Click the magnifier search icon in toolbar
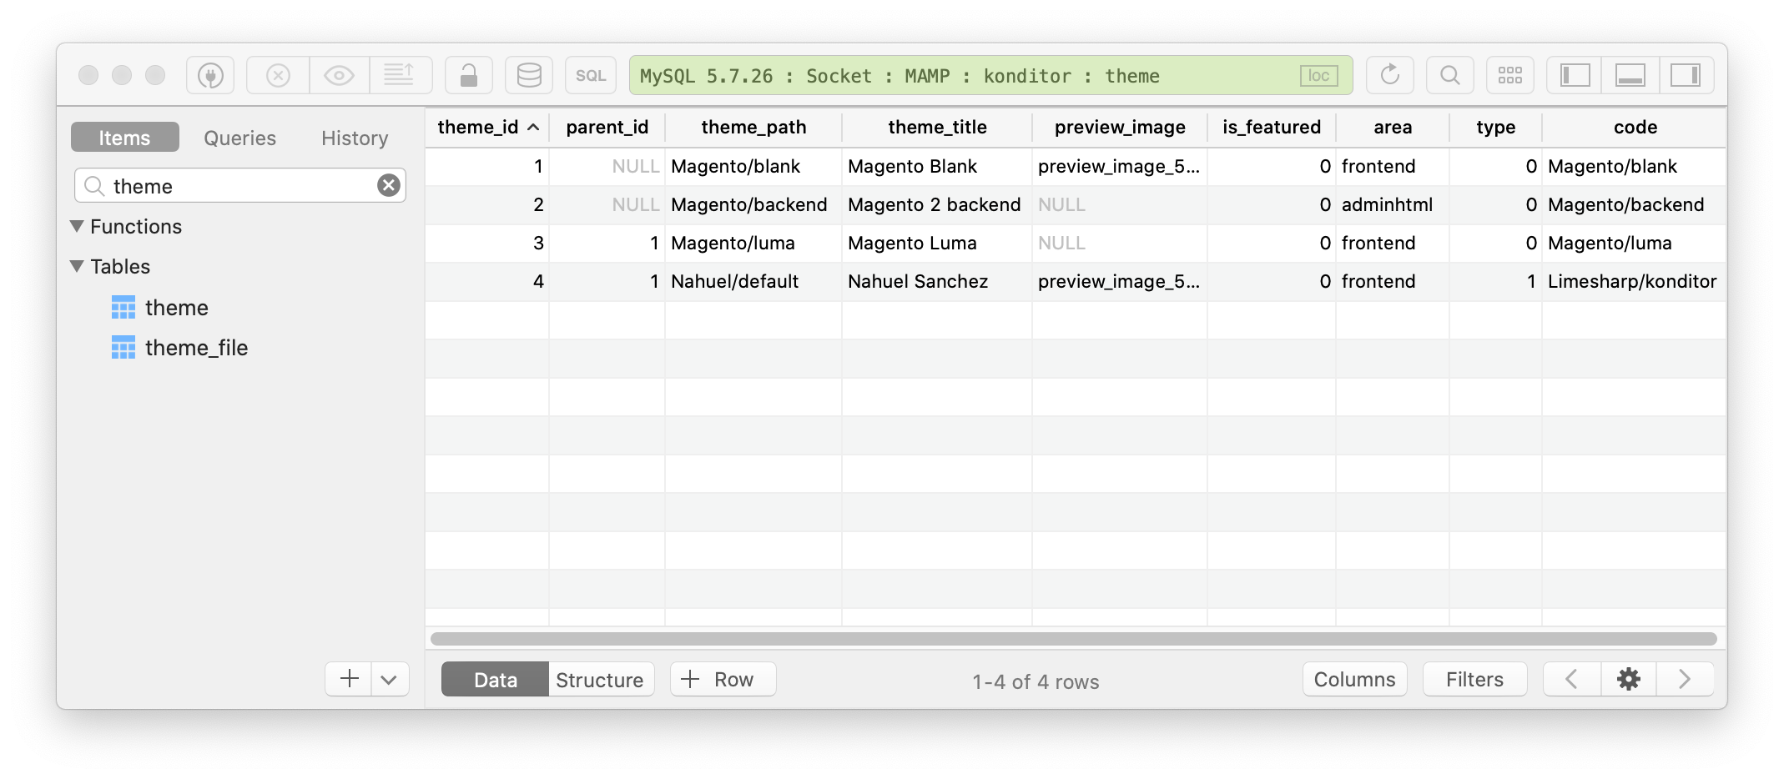Screen dimensions: 1784x779 point(1450,76)
